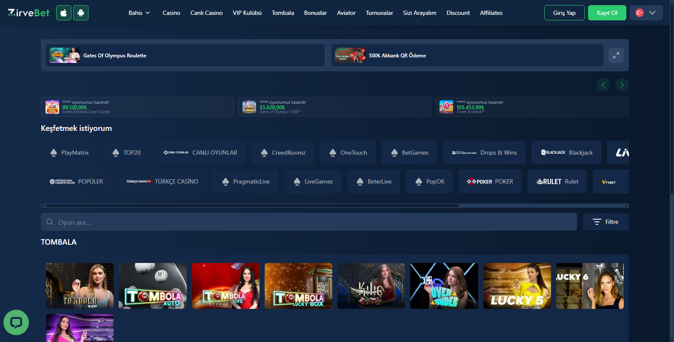Open the Filtre filter options
674x342 pixels.
(606, 222)
